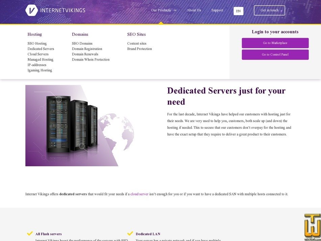Open Domain Whois Protection link
This screenshot has width=321, height=241.
[91, 59]
